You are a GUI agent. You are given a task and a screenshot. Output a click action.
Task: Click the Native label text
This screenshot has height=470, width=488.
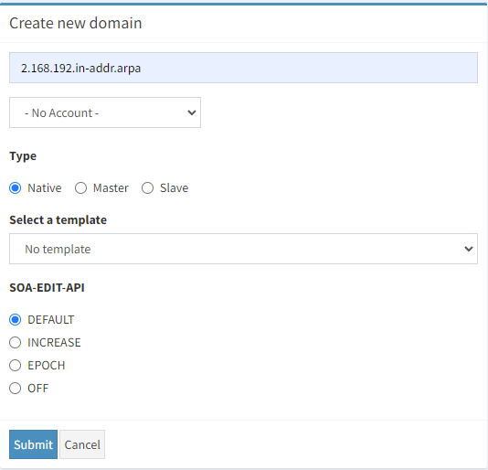pos(45,188)
